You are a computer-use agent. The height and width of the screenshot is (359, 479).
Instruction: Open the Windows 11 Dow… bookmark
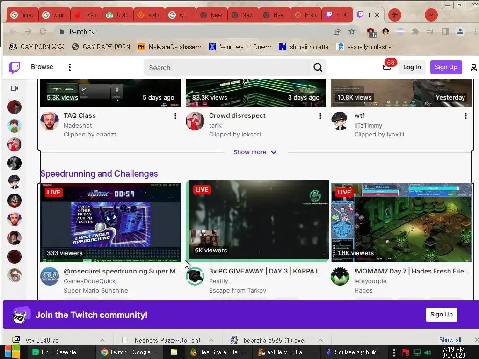[x=240, y=47]
